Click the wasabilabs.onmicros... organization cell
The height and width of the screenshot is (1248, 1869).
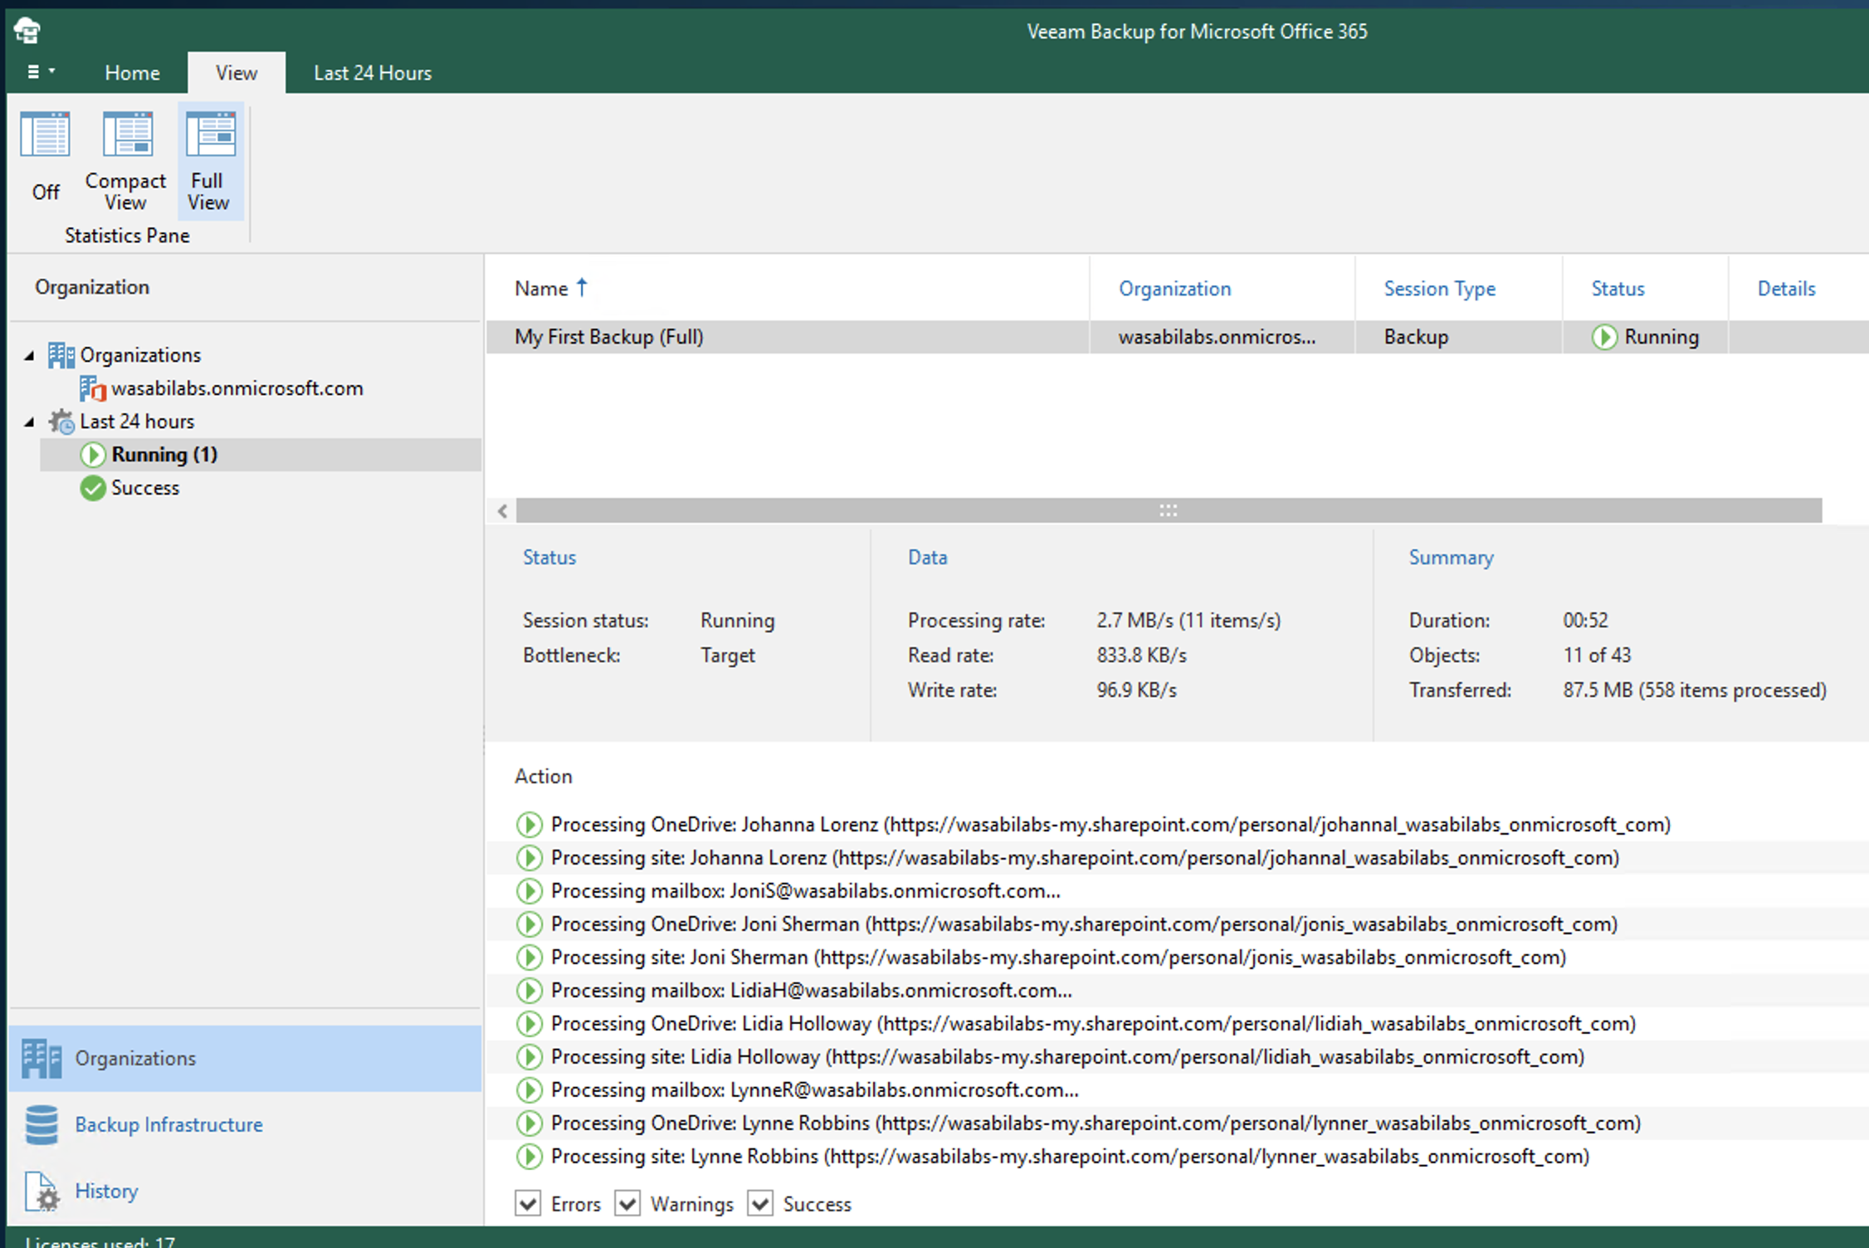click(1217, 337)
